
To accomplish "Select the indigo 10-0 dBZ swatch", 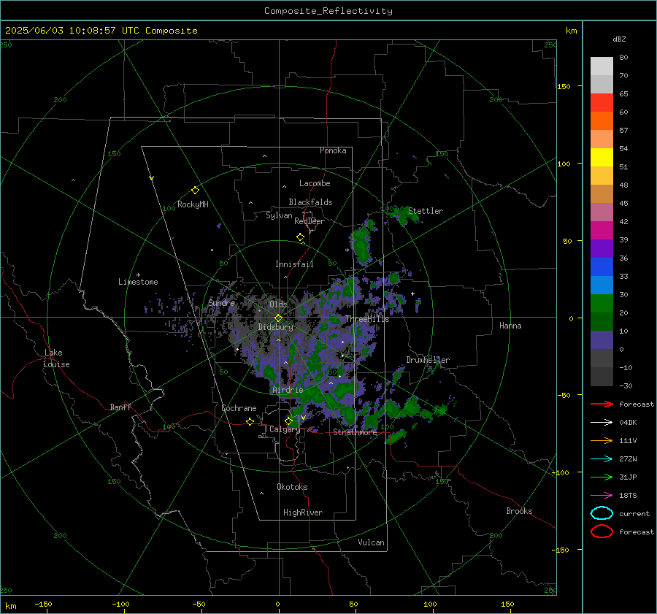I will [x=602, y=340].
